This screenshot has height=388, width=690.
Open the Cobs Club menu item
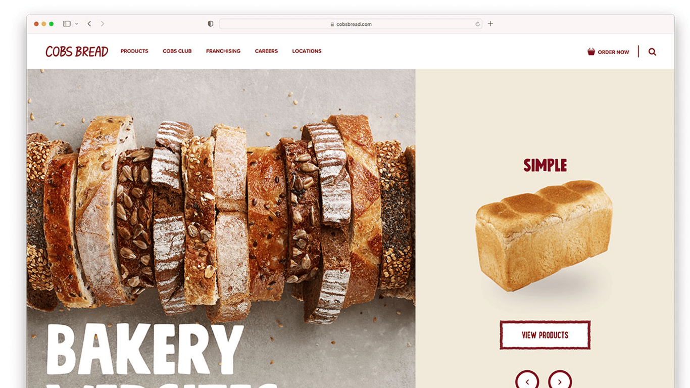coord(177,51)
